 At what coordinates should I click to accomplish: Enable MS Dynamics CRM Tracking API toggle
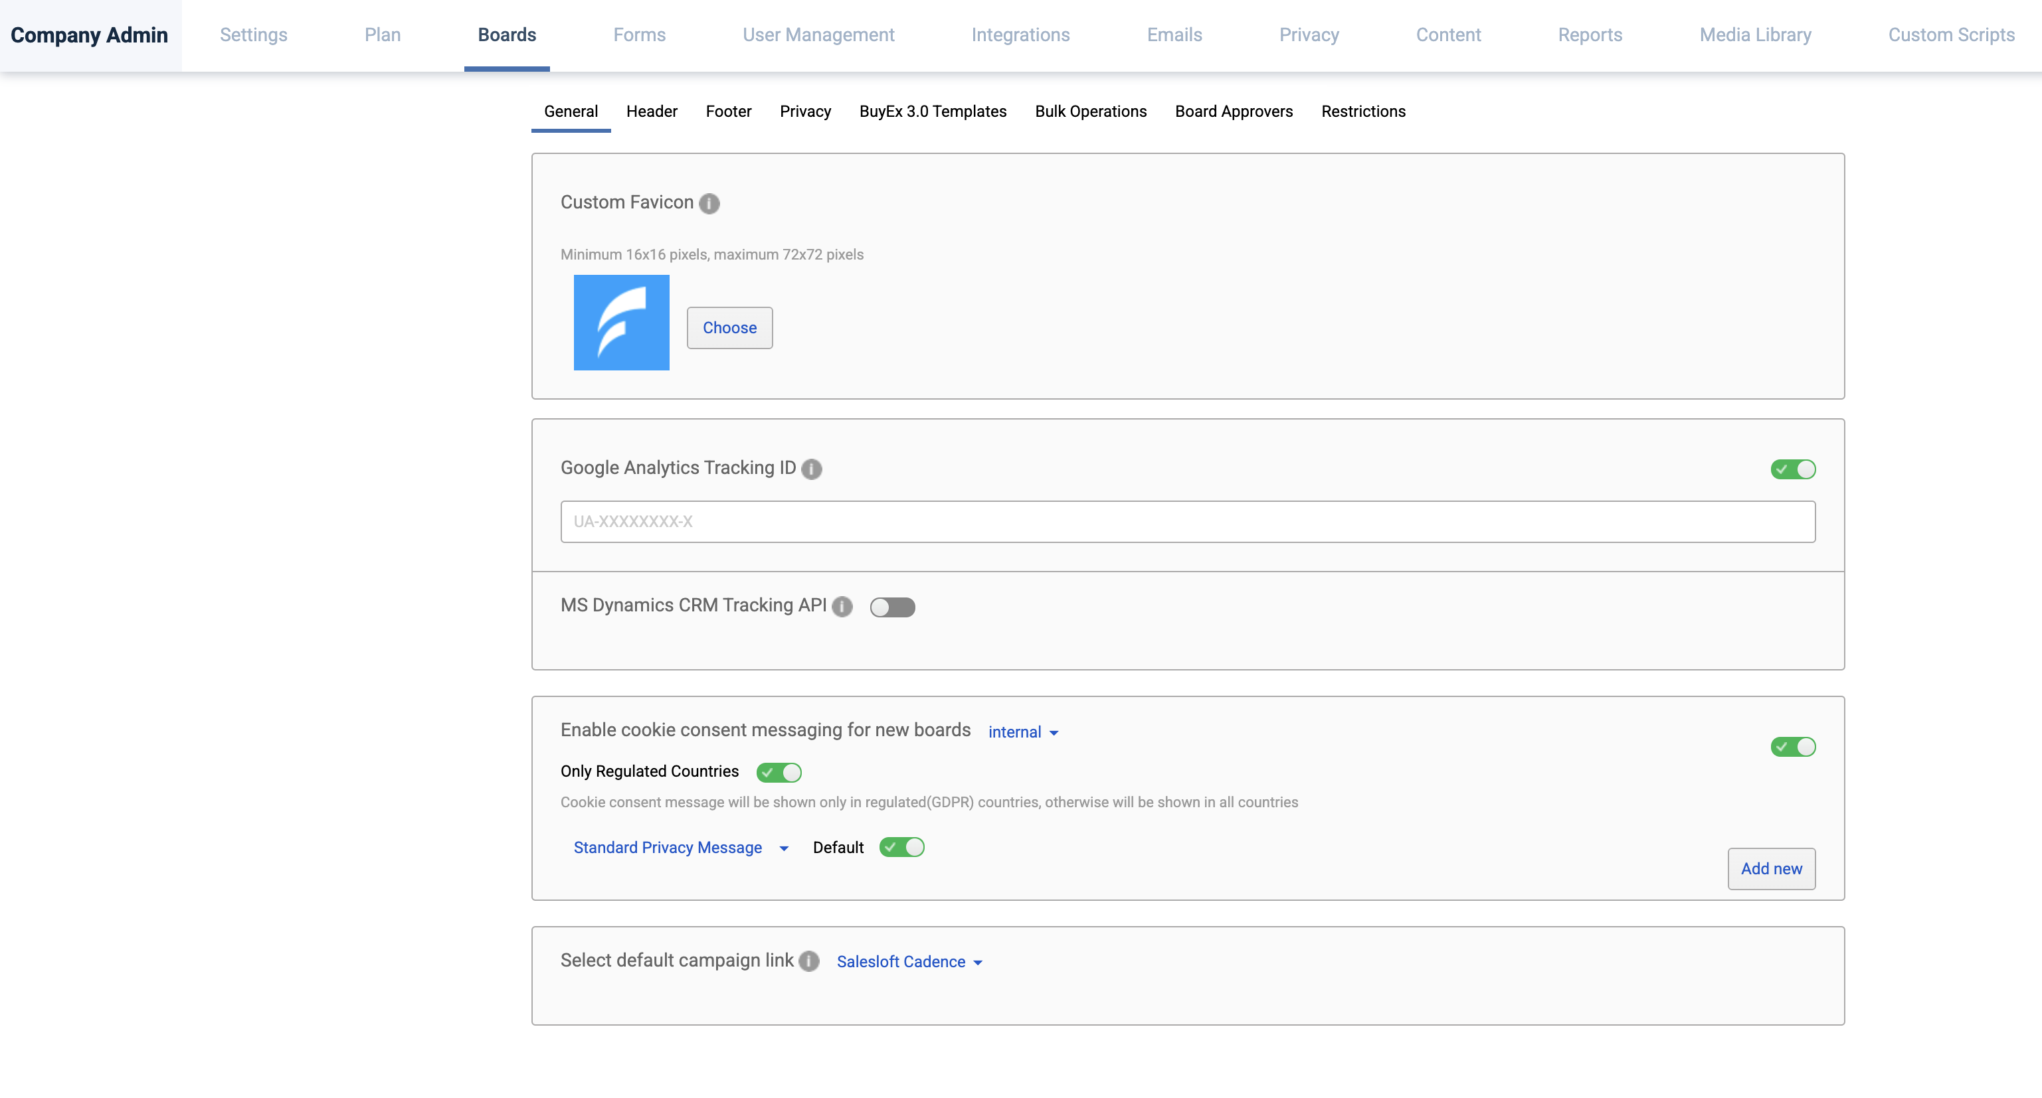tap(891, 607)
